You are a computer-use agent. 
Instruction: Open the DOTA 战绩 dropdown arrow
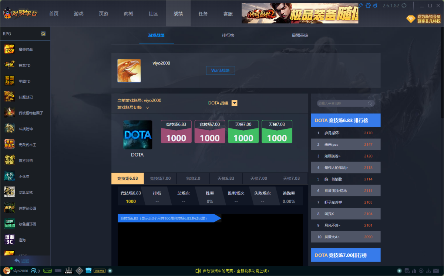[x=234, y=103]
